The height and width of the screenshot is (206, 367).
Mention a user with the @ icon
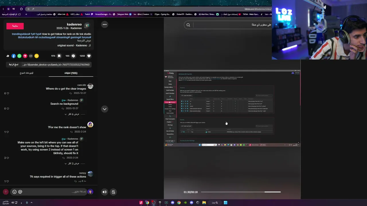(20, 192)
